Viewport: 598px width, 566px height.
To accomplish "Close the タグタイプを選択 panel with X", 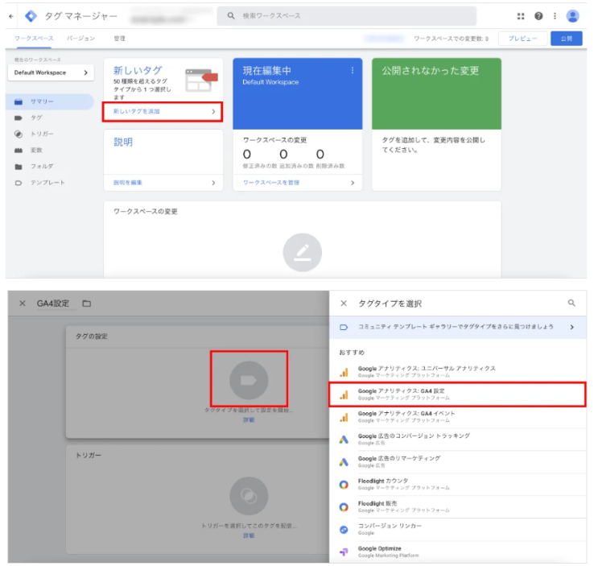I will 344,304.
